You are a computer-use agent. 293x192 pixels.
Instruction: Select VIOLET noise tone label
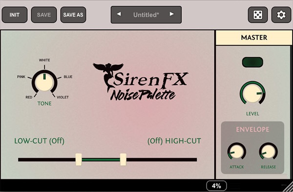point(63,97)
